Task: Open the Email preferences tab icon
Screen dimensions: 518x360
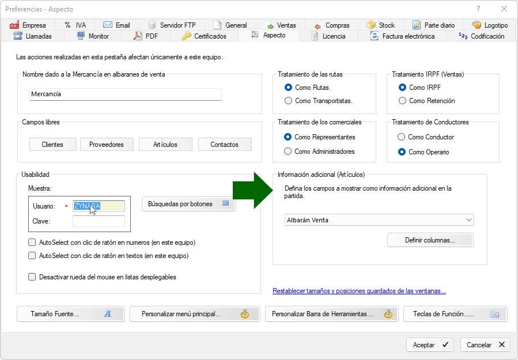Action: click(107, 25)
